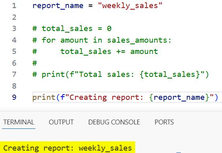
Task: Click the commented print Total sales line
Action: [x=121, y=74]
